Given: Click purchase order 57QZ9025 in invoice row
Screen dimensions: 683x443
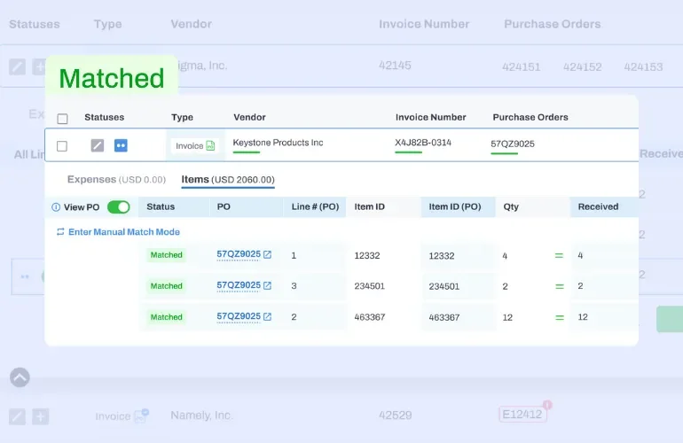Looking at the screenshot, I should (513, 144).
